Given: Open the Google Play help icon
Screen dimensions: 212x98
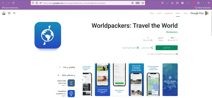Looking at the screenshot, I should click(x=9, y=13).
